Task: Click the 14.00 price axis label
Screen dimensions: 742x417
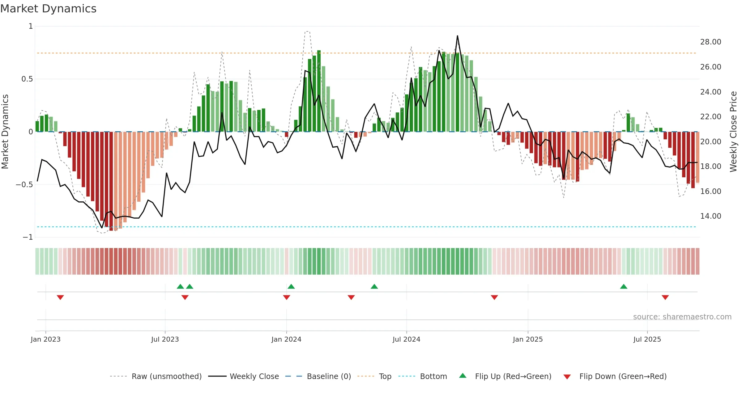Action: pos(711,216)
